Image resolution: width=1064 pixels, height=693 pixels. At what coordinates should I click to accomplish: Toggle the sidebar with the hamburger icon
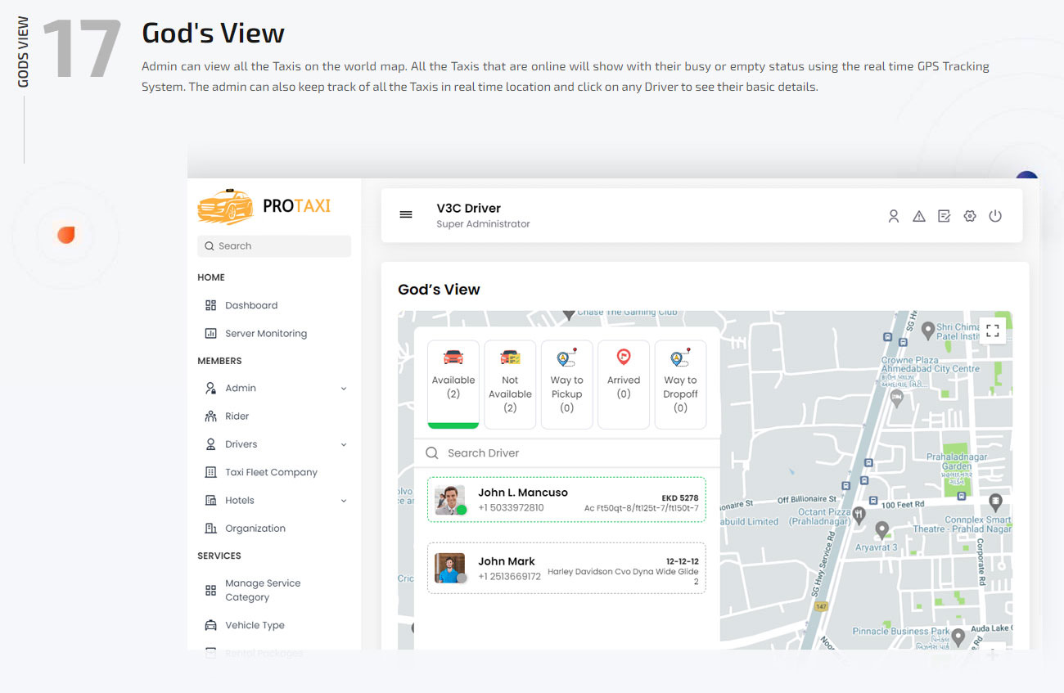(x=406, y=214)
